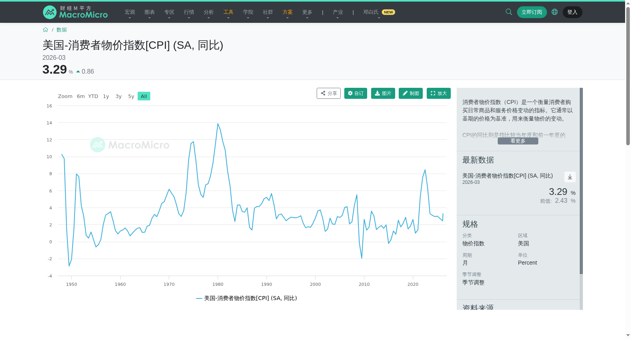Click the 立即订阅 subscribe button
Image resolution: width=631 pixels, height=339 pixels.
coord(532,12)
